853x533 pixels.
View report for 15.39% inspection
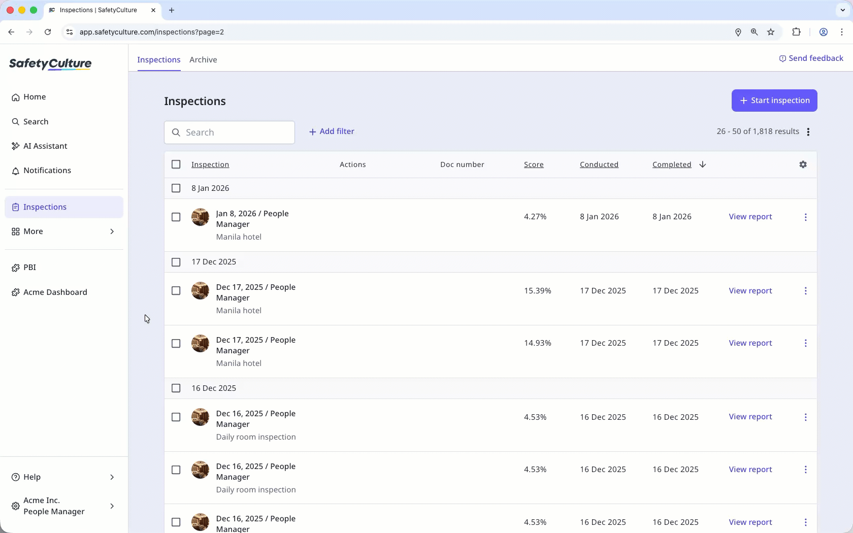click(750, 291)
